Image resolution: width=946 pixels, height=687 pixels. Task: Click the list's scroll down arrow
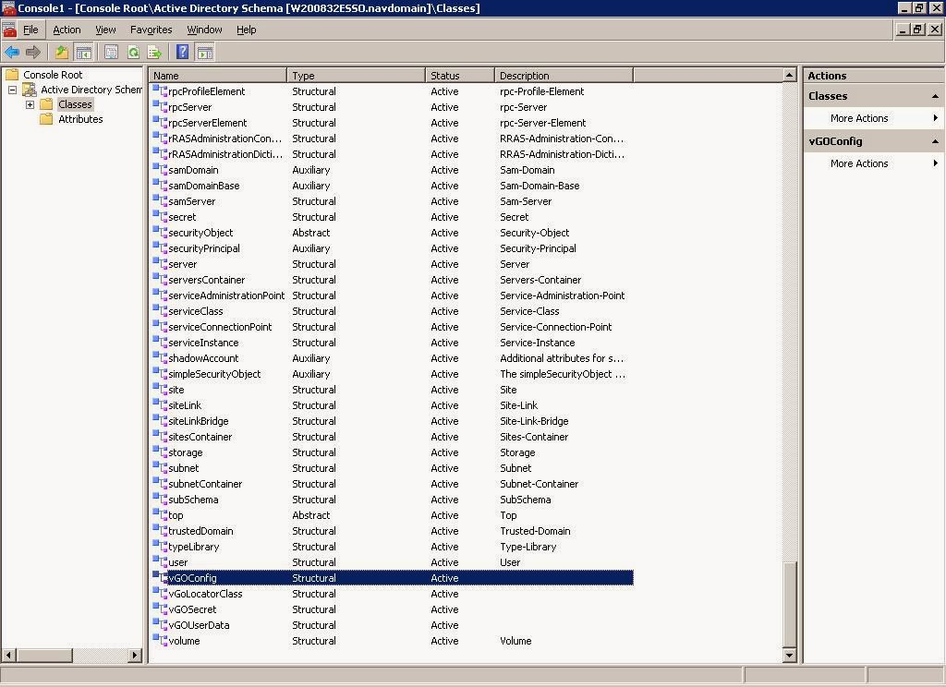coord(789,655)
